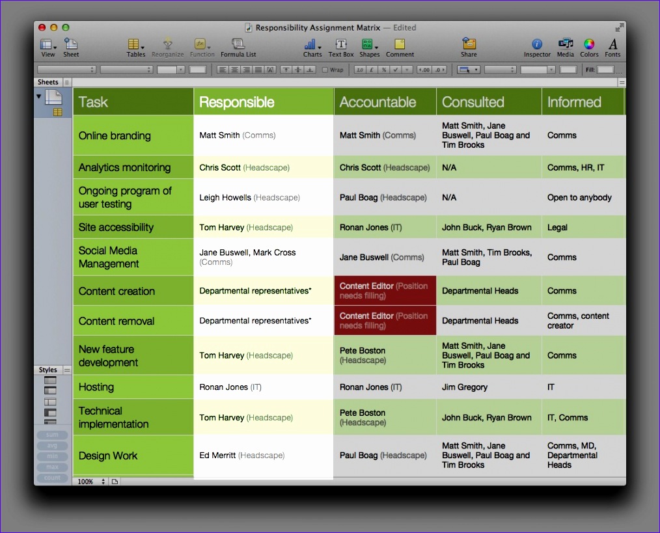Open the Charts toolbar menu

pos(312,48)
